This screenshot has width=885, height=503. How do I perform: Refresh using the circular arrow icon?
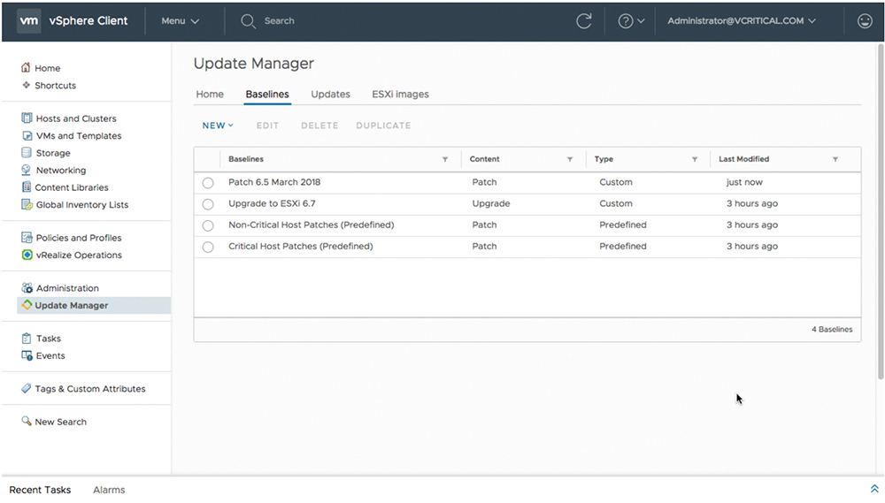583,21
